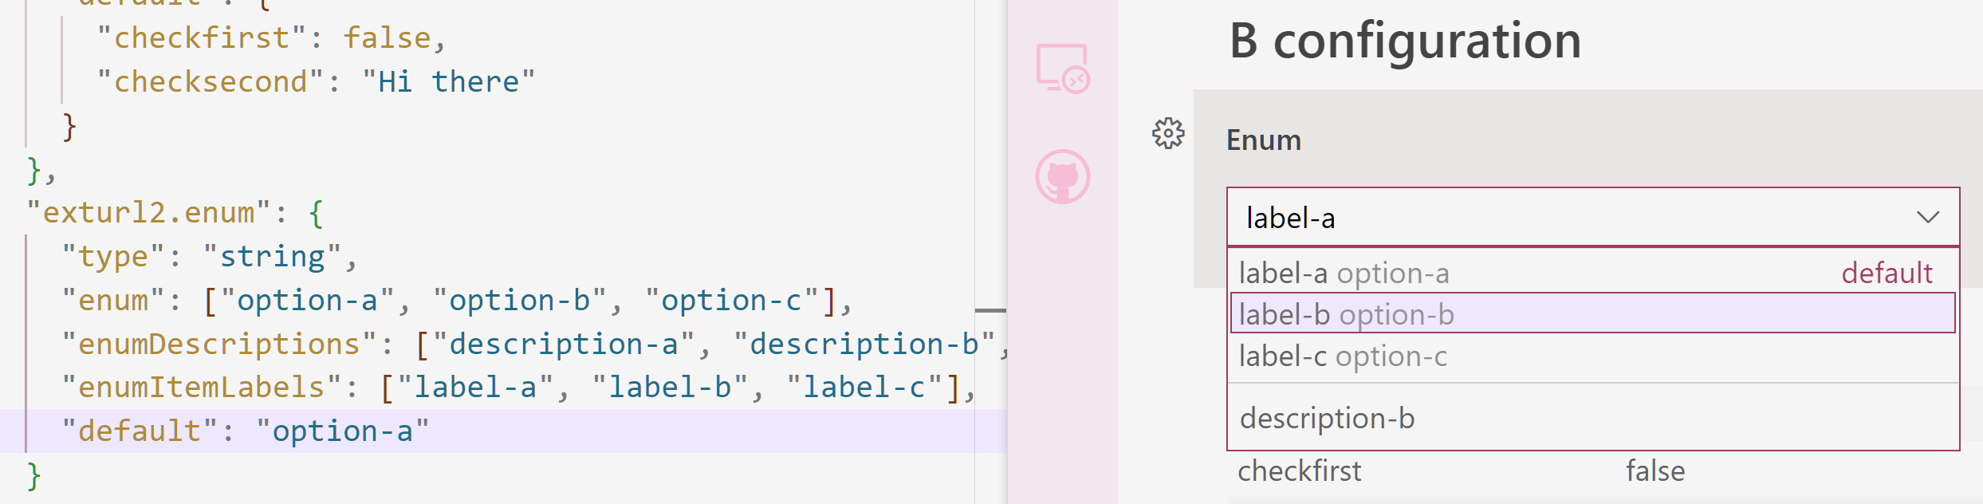Choose label-b option-b from the list
1983x504 pixels.
click(x=1346, y=315)
